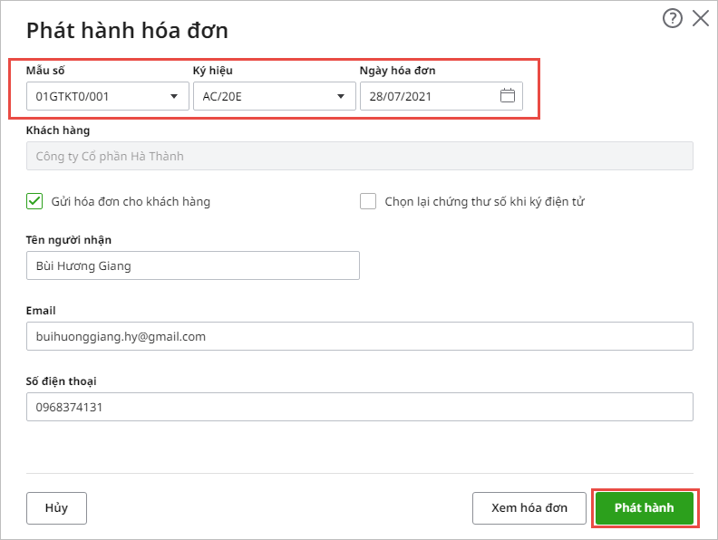This screenshot has width=718, height=540.
Task: Click the disabled Khách hàng field
Action: 360,156
